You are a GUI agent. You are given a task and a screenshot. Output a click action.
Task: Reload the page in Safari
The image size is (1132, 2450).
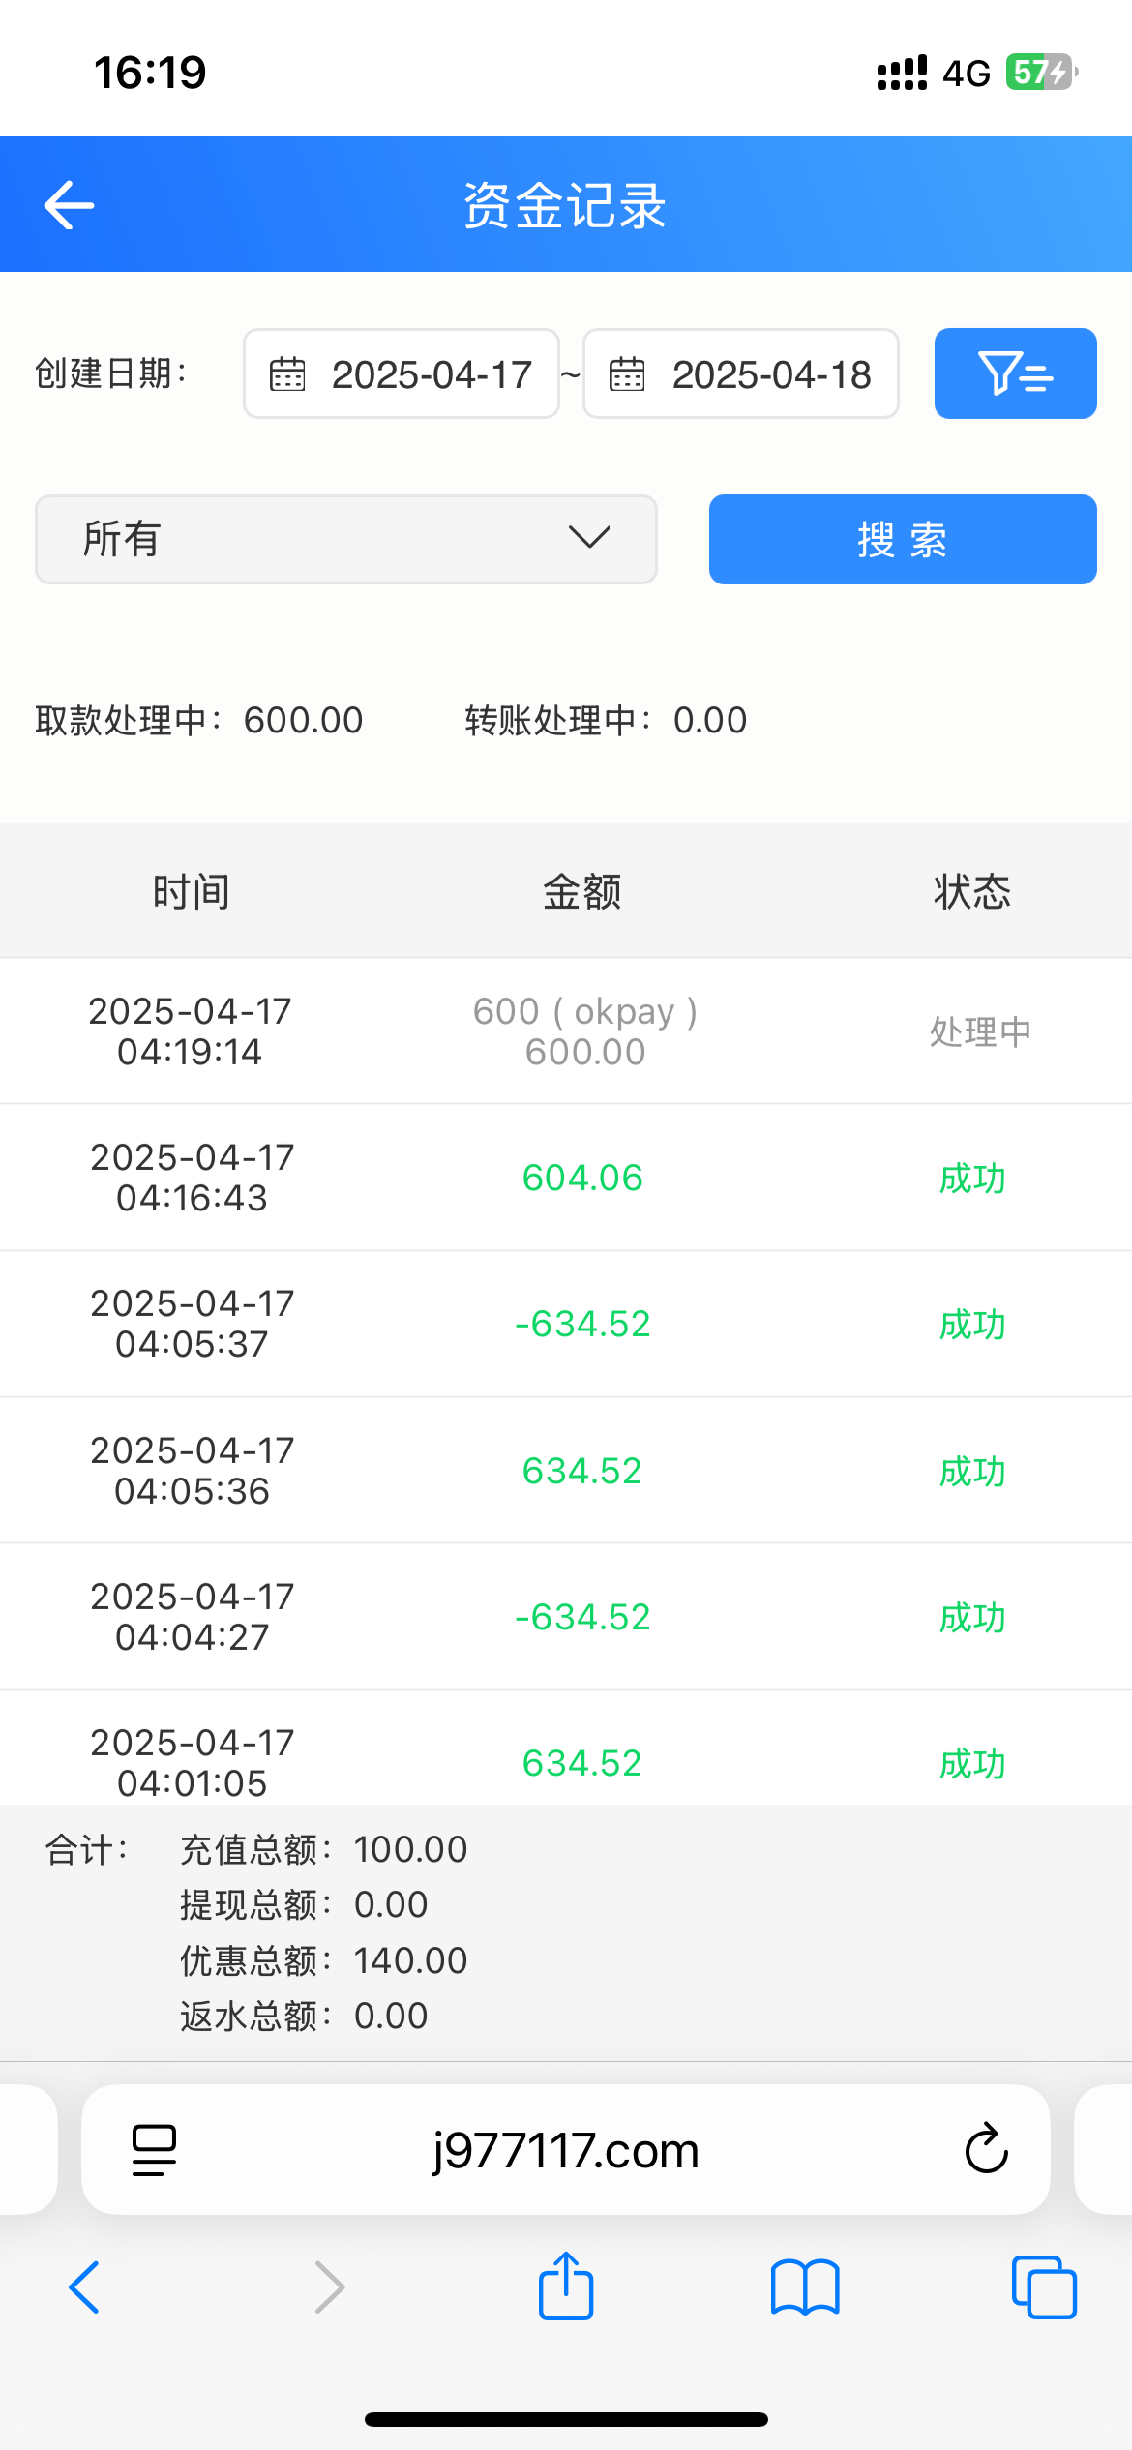coord(986,2150)
